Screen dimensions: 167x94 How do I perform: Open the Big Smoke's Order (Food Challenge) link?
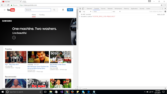coord(58,65)
